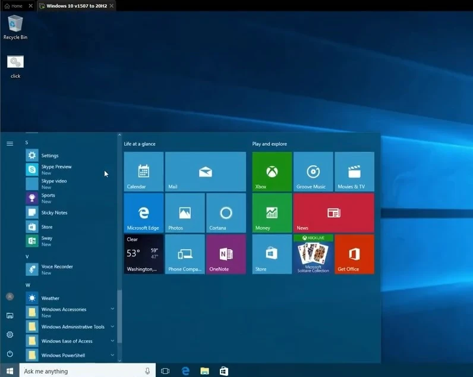Open File Explorer from the taskbar
Image resolution: width=473 pixels, height=377 pixels.
coord(204,371)
